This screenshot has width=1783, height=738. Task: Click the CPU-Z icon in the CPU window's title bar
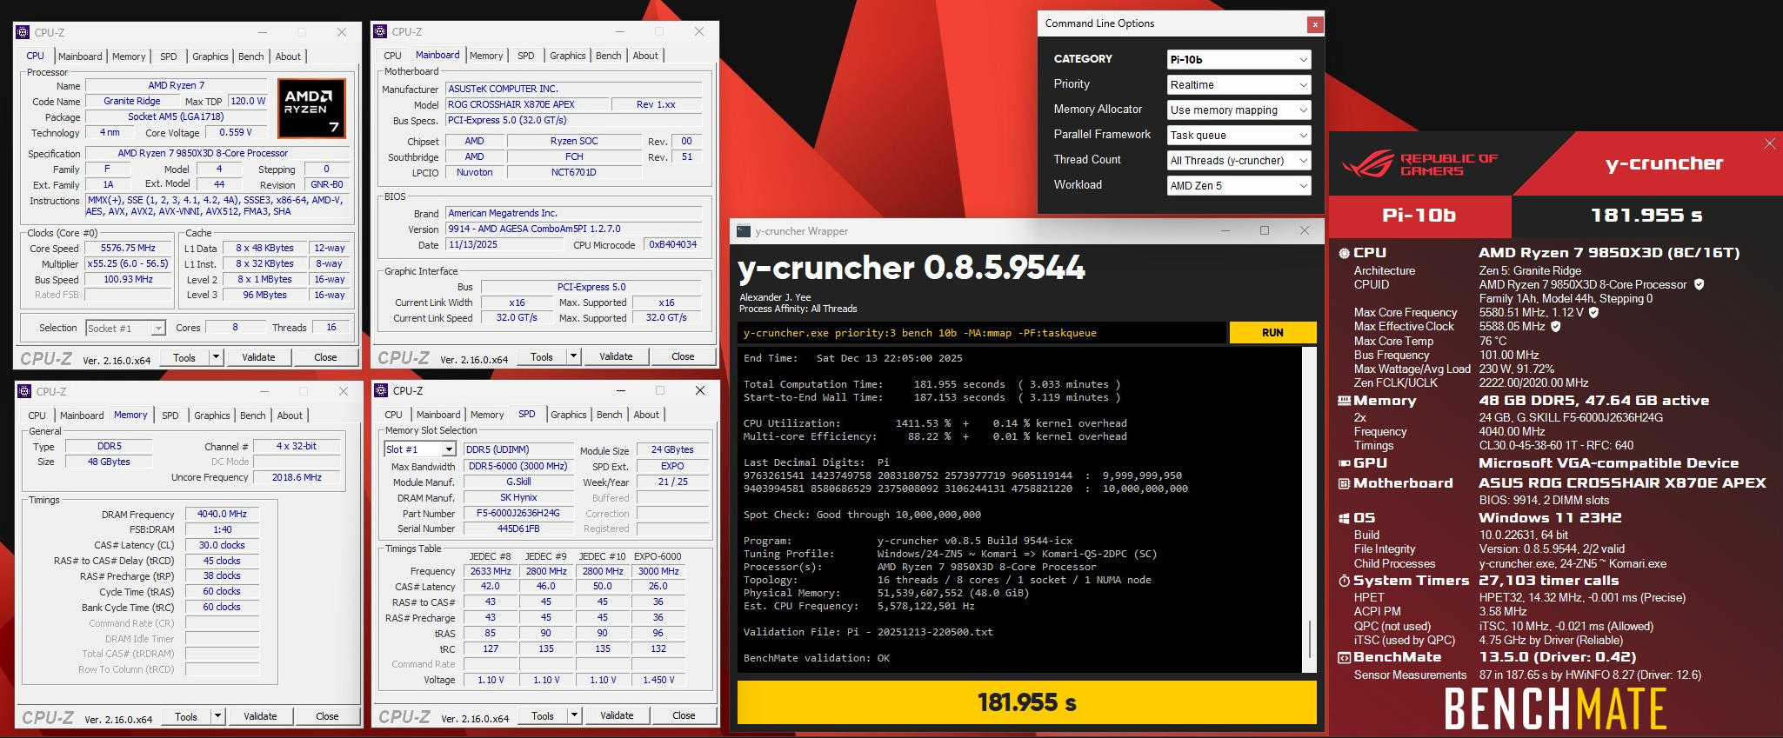[x=23, y=32]
